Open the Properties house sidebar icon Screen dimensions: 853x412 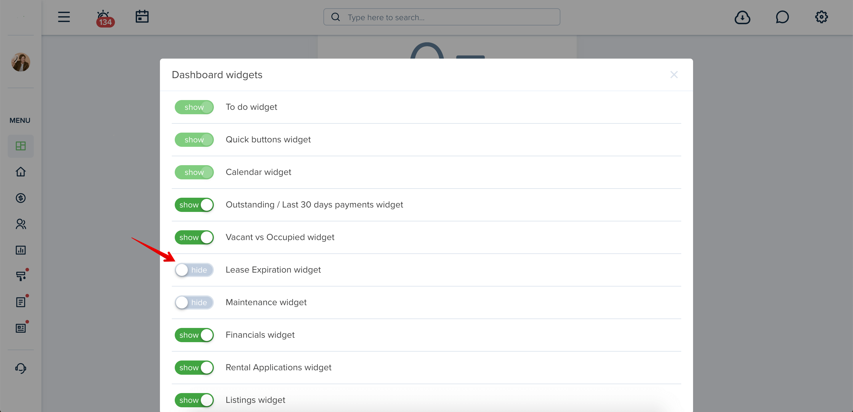click(20, 172)
